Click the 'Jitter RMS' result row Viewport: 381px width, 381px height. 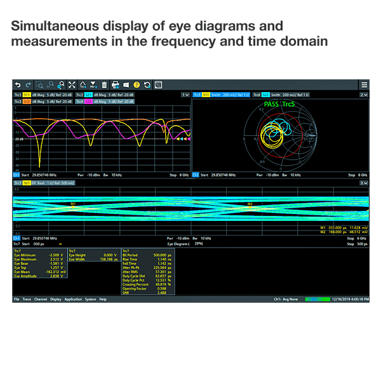(147, 272)
